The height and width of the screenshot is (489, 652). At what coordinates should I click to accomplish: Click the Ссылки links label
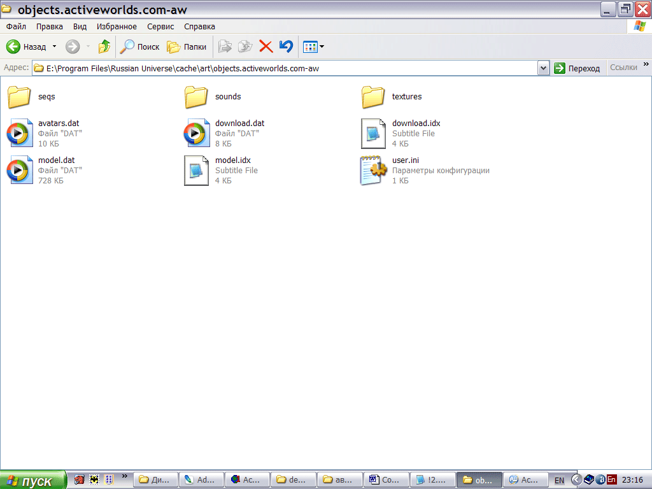tap(623, 67)
